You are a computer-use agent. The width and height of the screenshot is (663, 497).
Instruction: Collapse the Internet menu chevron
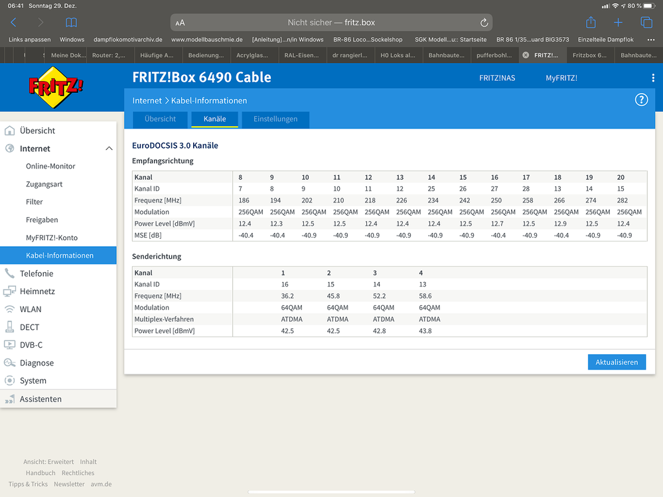109,149
